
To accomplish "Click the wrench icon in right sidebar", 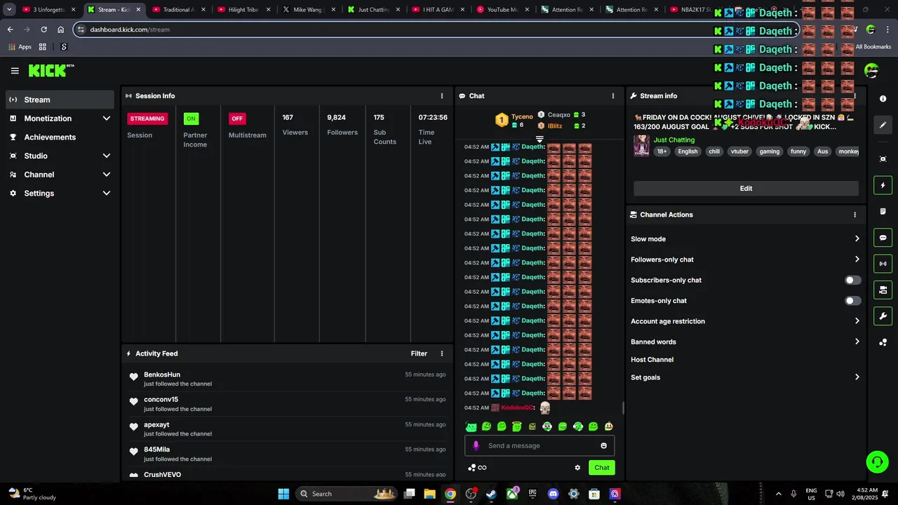I will (x=883, y=316).
